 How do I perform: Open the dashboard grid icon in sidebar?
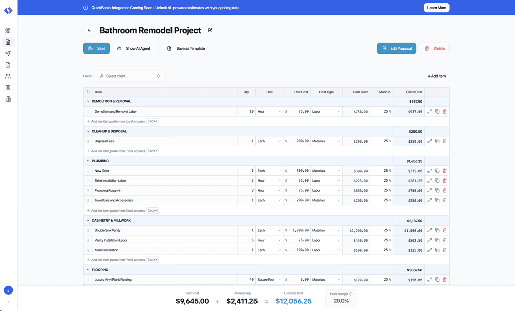pos(8,31)
